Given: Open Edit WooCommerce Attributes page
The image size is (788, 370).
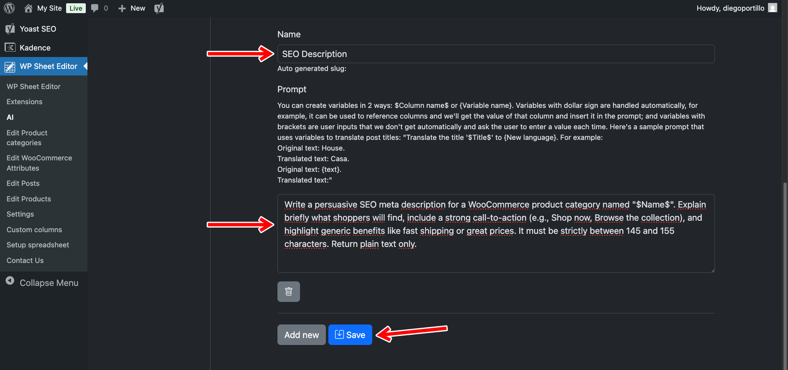Looking at the screenshot, I should pos(39,163).
